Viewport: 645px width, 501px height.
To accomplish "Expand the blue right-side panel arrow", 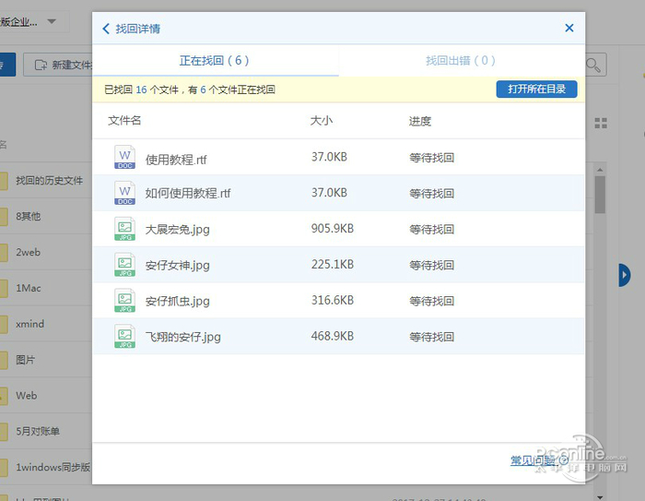I will coord(625,274).
